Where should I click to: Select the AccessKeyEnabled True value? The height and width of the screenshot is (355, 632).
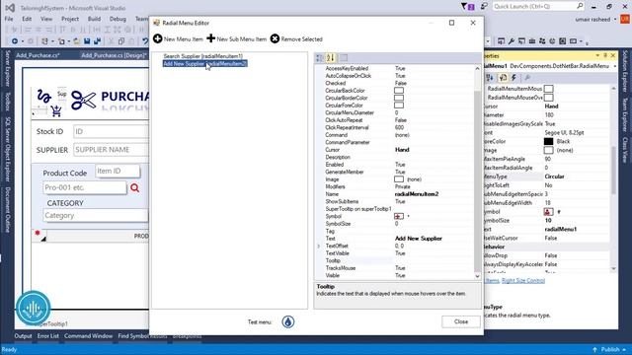400,68
